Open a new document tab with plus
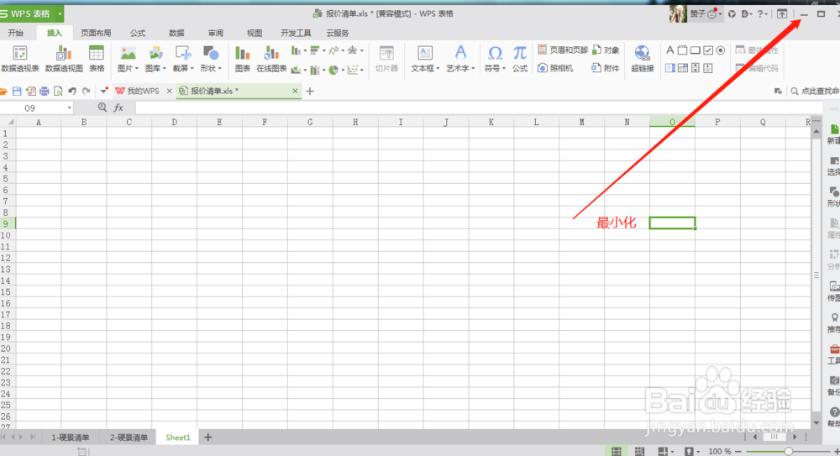This screenshot has height=456, width=840. pyautogui.click(x=310, y=91)
